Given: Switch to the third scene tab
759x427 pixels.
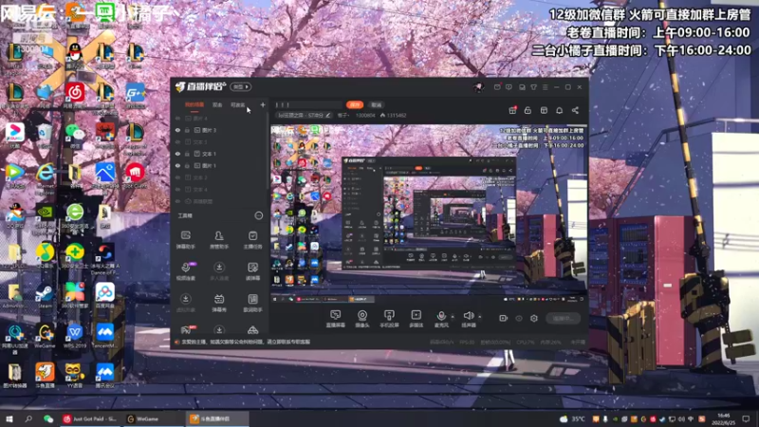Looking at the screenshot, I should (x=237, y=104).
